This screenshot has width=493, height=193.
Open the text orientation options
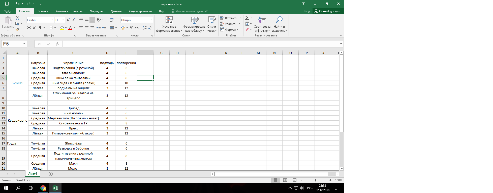click(x=100, y=20)
